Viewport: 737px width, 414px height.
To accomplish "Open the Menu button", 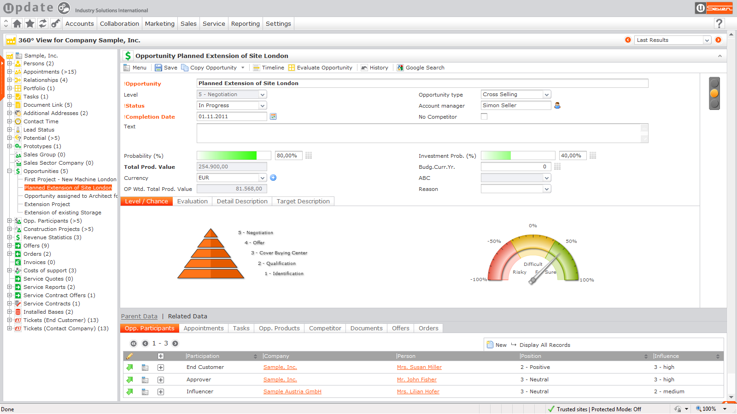I will [135, 68].
